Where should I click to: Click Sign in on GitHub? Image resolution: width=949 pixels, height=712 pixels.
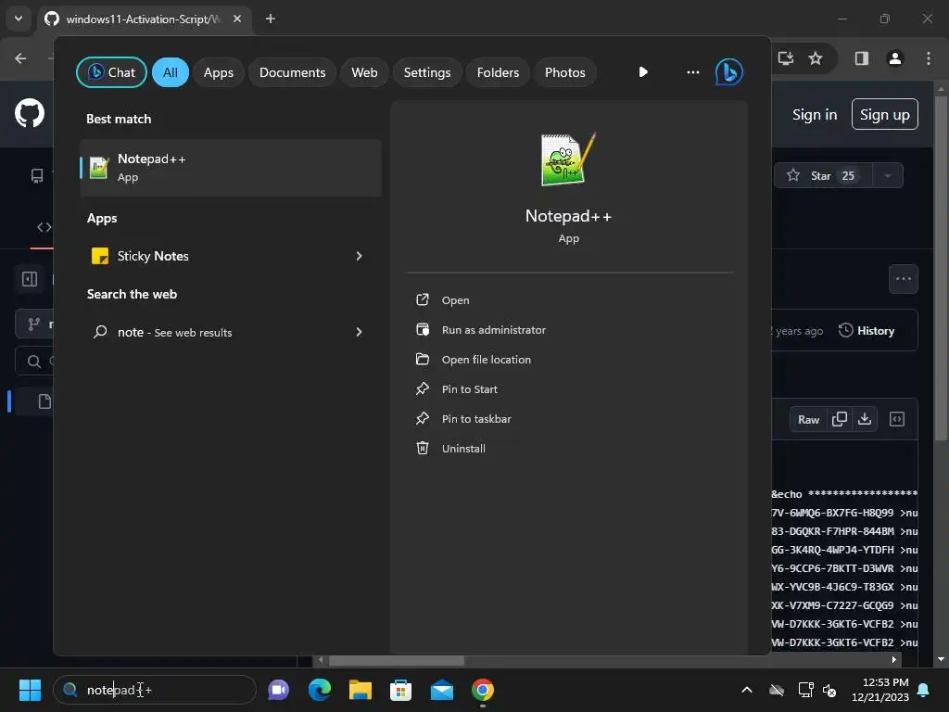pos(814,114)
